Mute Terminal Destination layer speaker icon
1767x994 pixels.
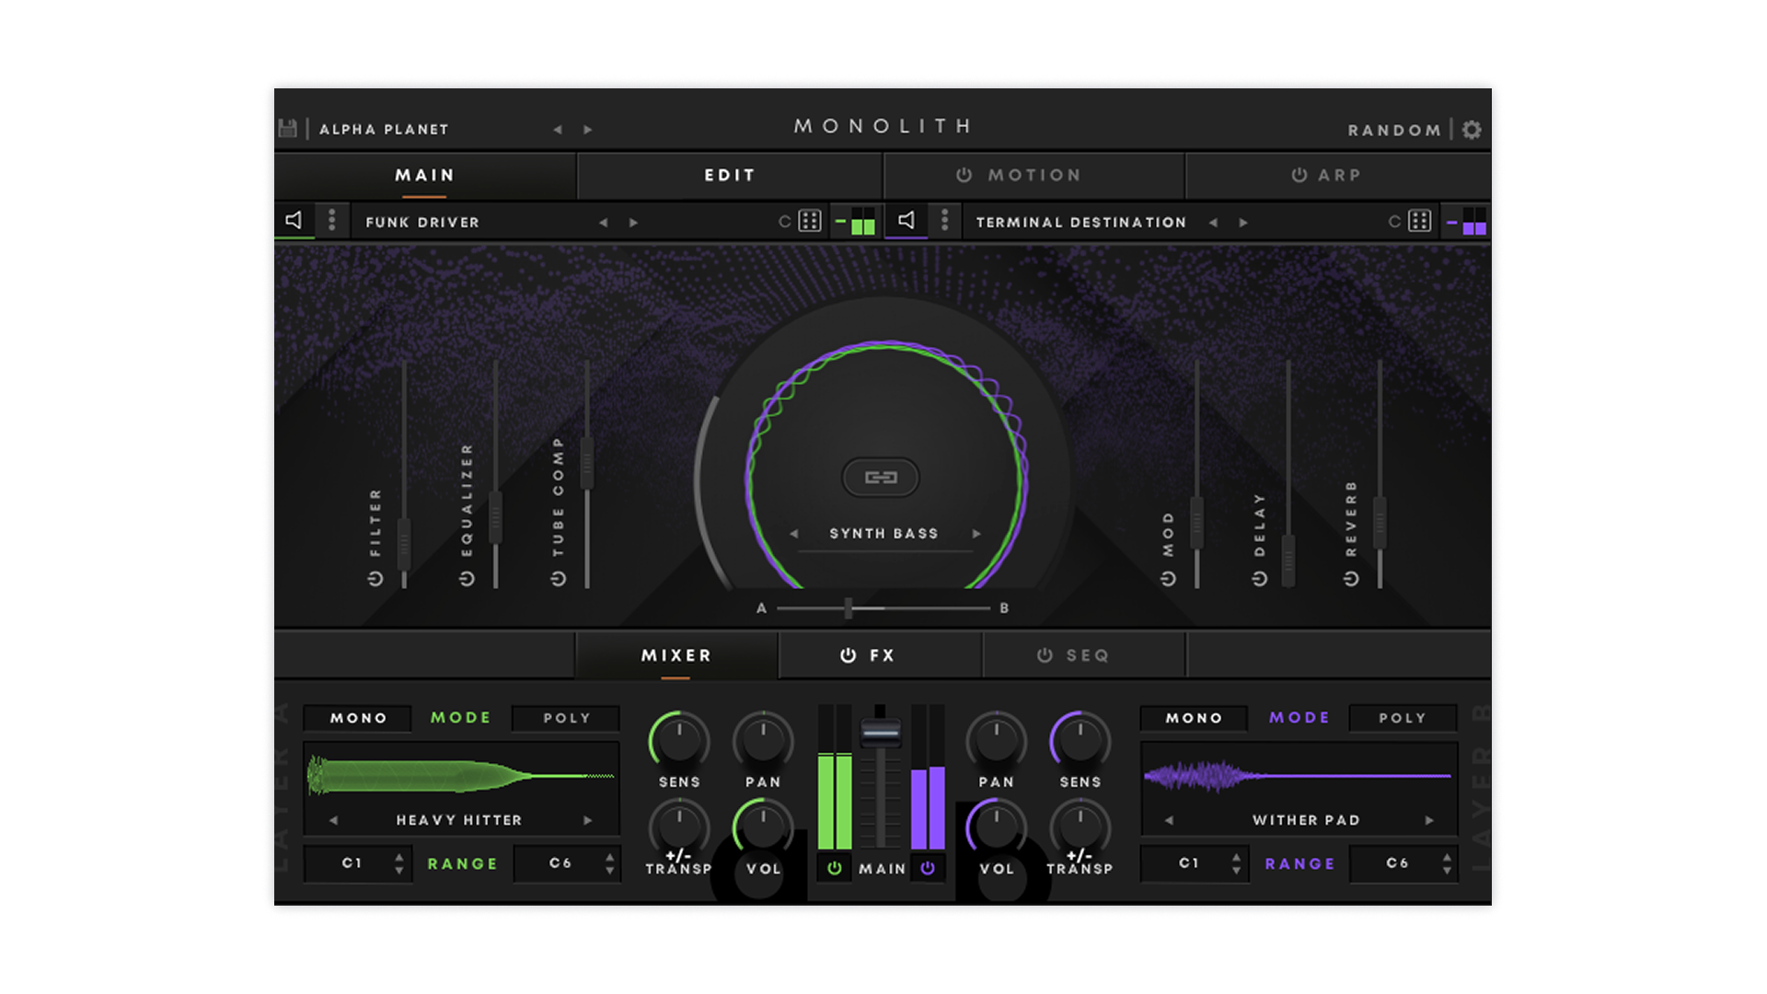pyautogui.click(x=907, y=221)
